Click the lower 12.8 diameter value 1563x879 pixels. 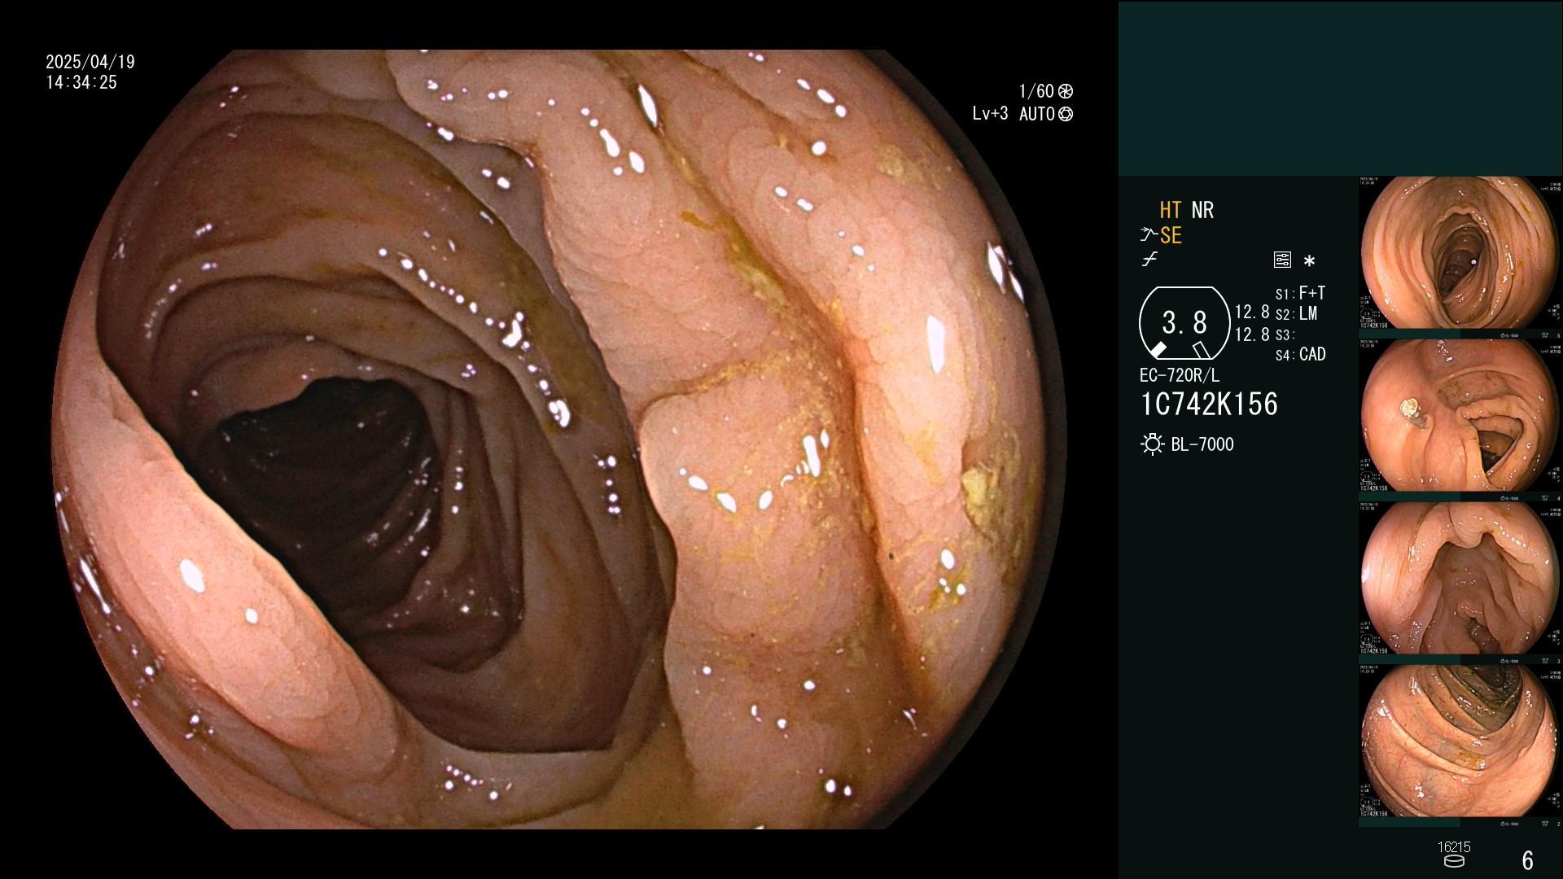[x=1252, y=335]
